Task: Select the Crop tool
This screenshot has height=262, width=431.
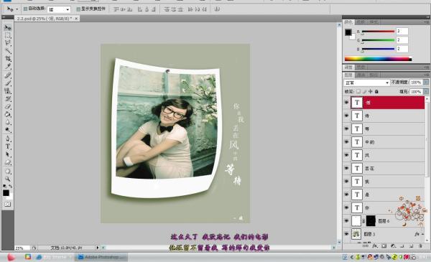Action: point(7,58)
